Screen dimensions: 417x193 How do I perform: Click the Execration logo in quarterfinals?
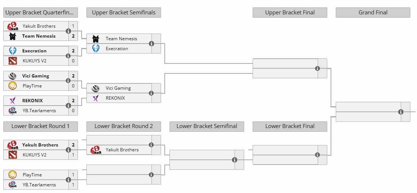point(13,51)
